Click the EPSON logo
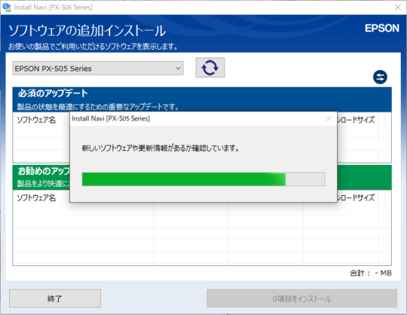This screenshot has width=407, height=315. (382, 28)
